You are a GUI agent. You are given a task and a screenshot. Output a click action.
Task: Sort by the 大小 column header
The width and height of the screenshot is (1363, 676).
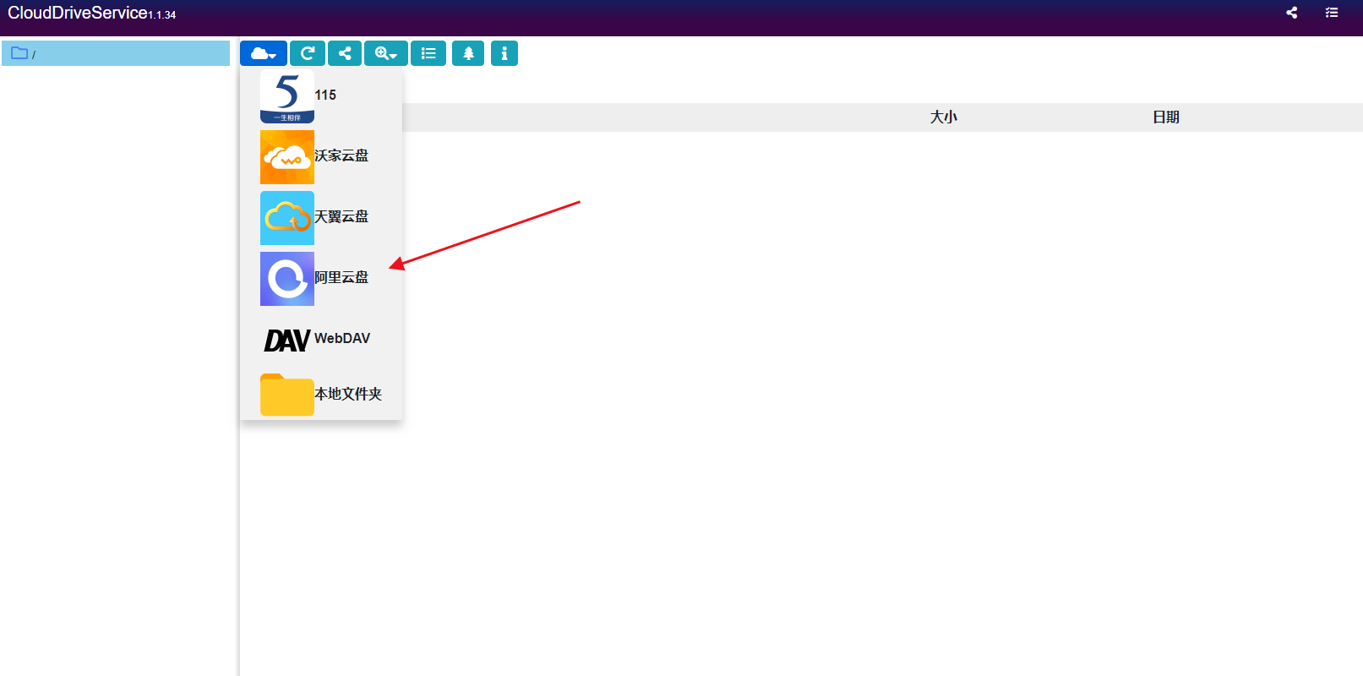pos(944,117)
